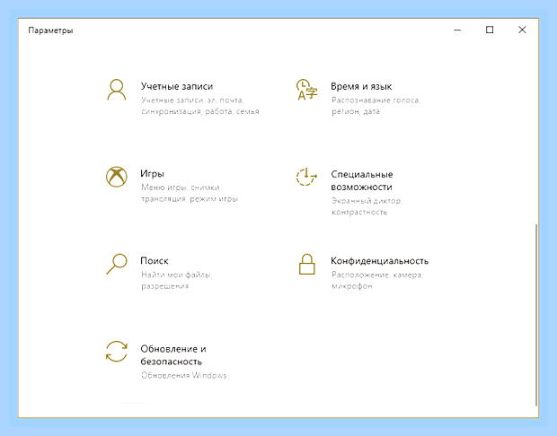This screenshot has height=436, width=557.
Task: Click the text 'Экранный диктор, контрастность'
Action: pos(367,206)
